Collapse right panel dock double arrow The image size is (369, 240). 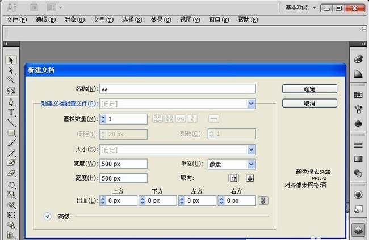363,44
